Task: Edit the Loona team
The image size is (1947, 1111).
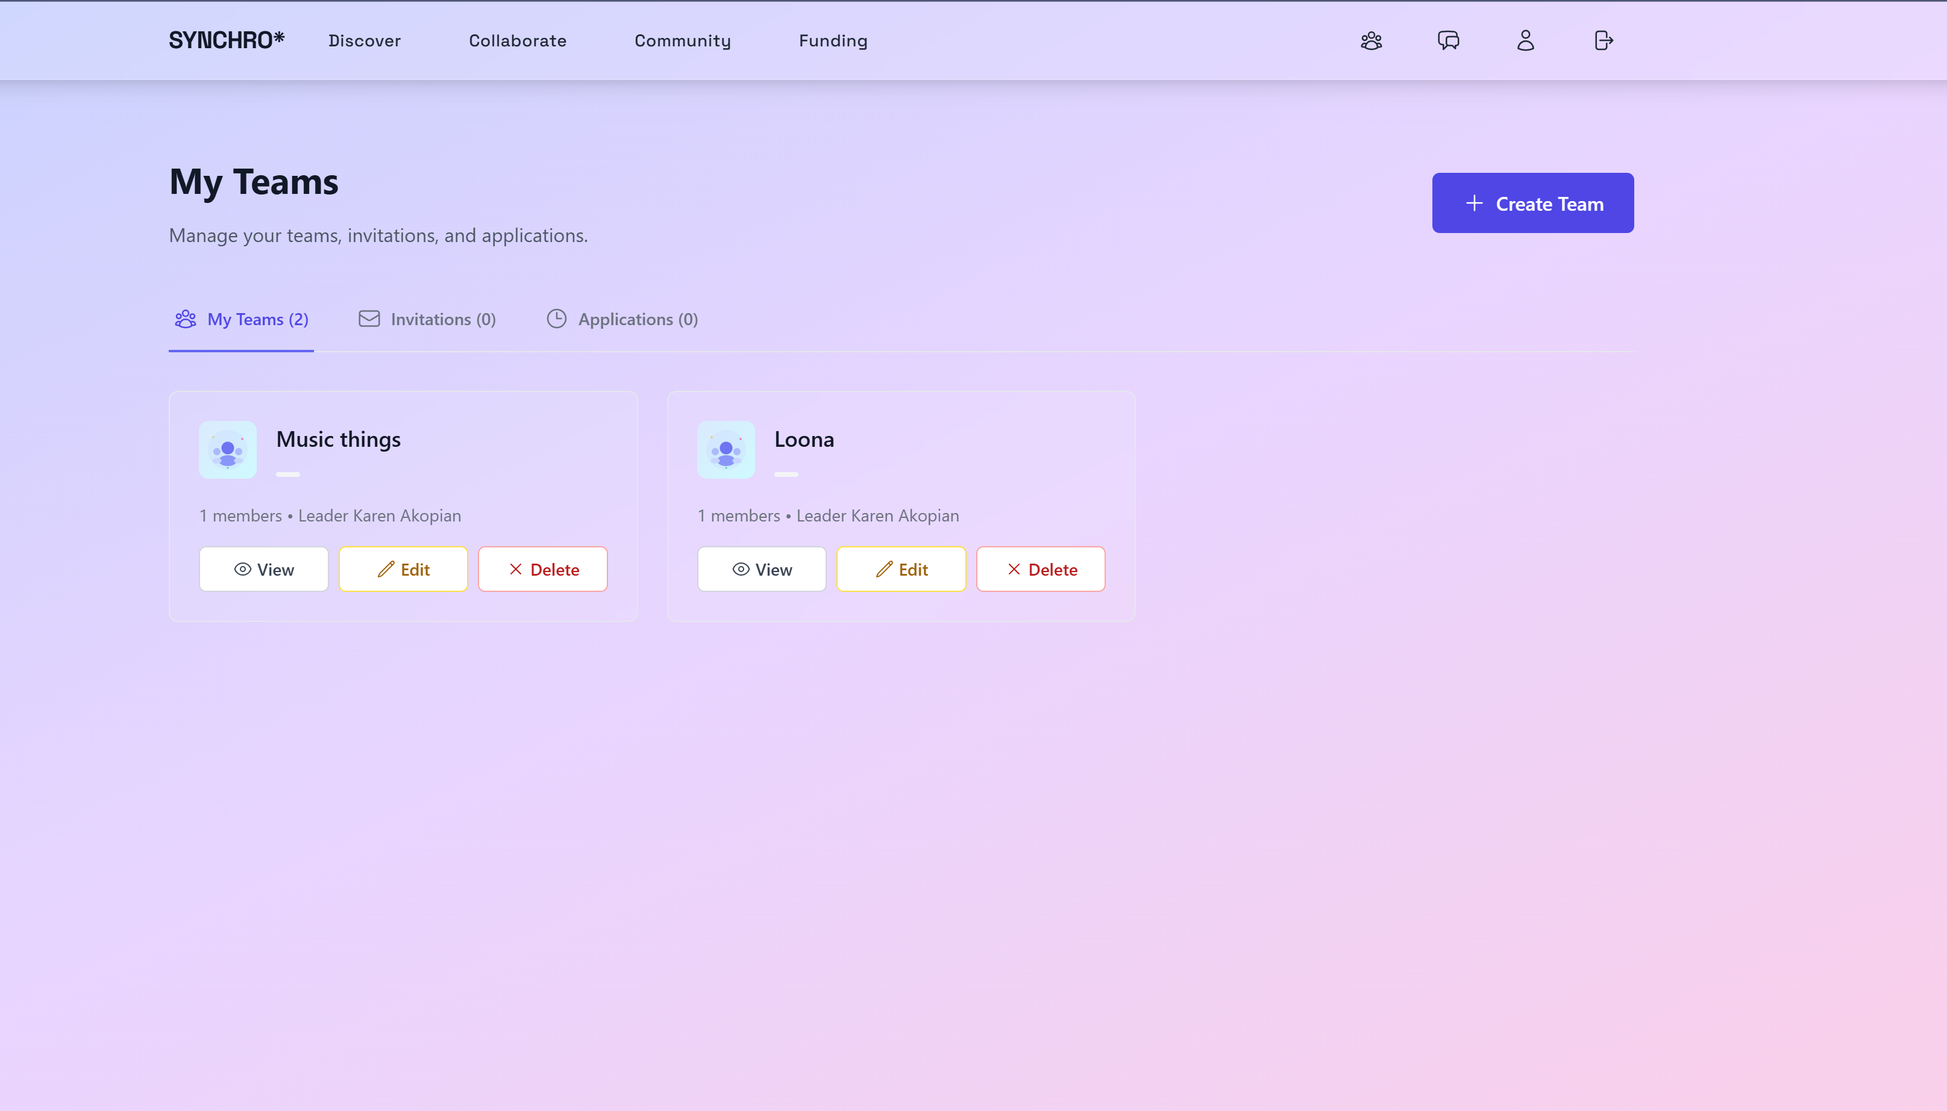Action: [901, 569]
